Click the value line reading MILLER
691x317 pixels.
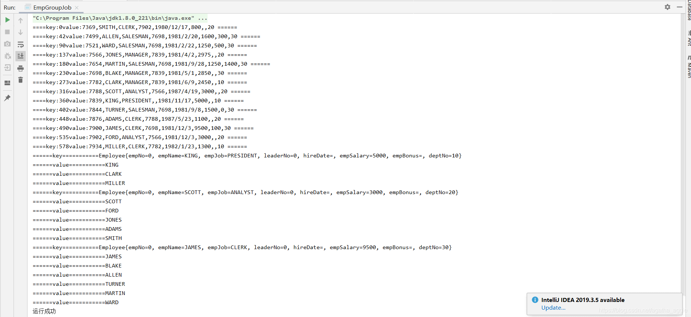point(79,183)
